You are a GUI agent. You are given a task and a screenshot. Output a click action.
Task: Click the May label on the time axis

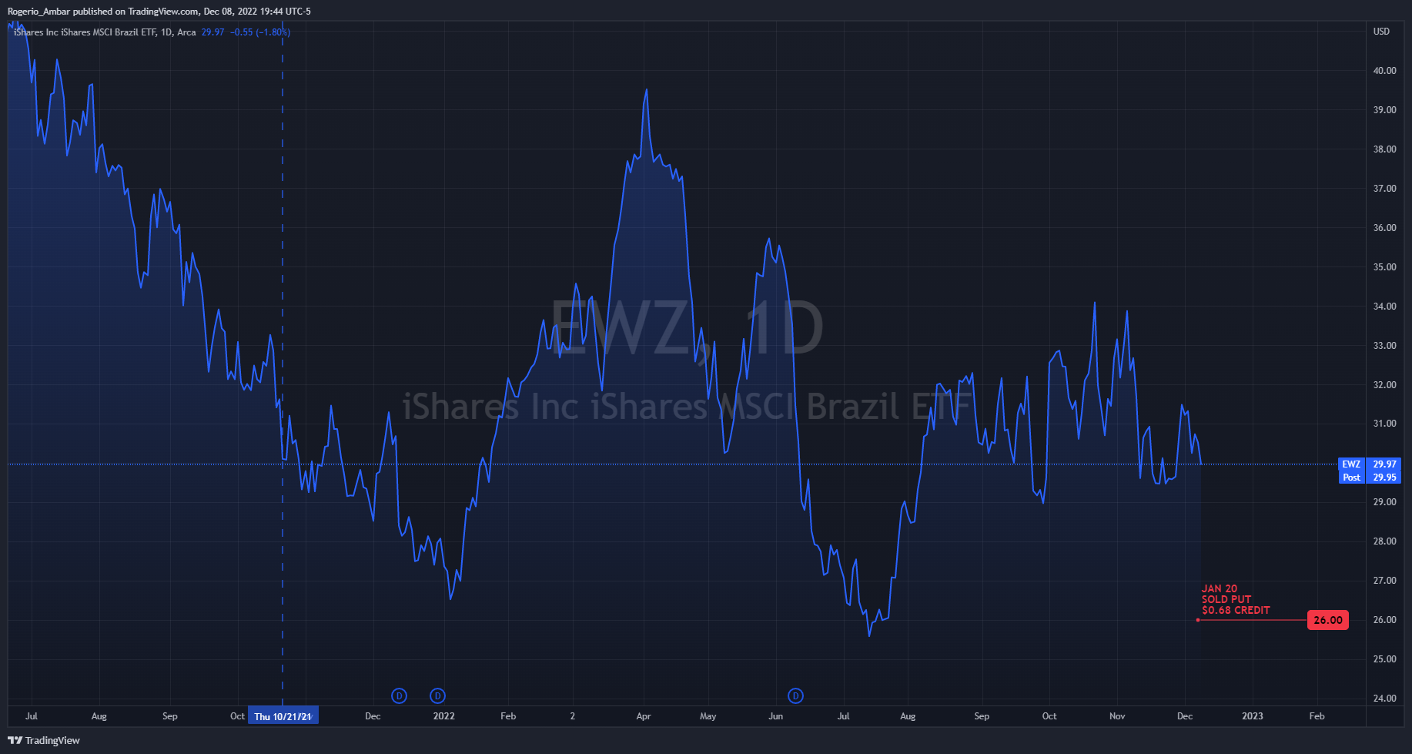tap(708, 716)
